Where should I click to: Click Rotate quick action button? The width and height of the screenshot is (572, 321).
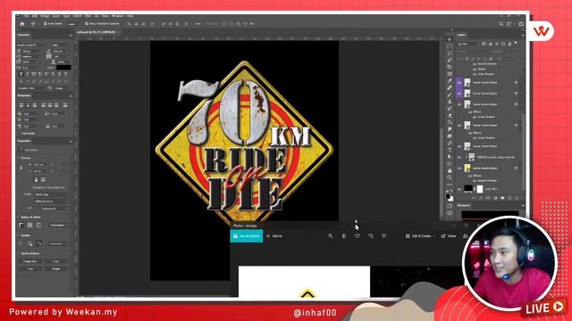(x=56, y=268)
